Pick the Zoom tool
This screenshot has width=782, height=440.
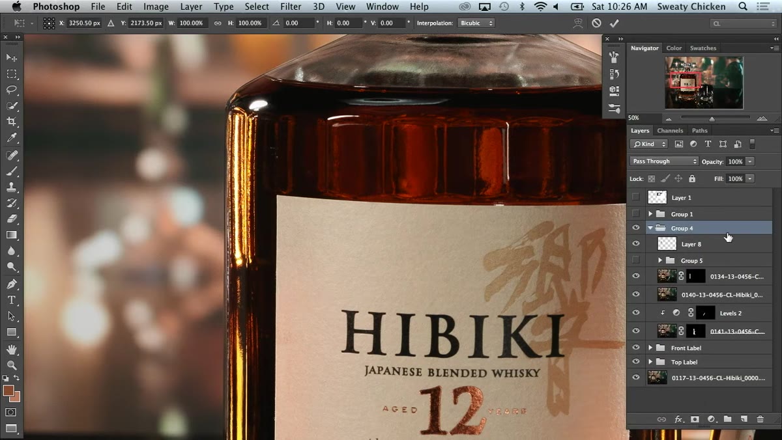[12, 365]
